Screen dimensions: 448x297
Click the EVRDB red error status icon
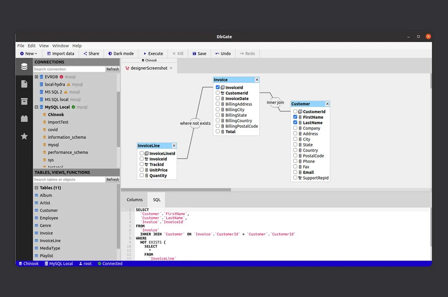point(61,77)
